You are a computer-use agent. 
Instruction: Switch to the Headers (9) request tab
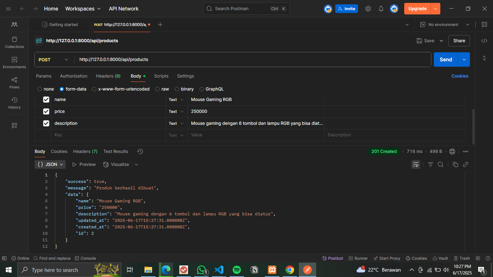pyautogui.click(x=108, y=76)
